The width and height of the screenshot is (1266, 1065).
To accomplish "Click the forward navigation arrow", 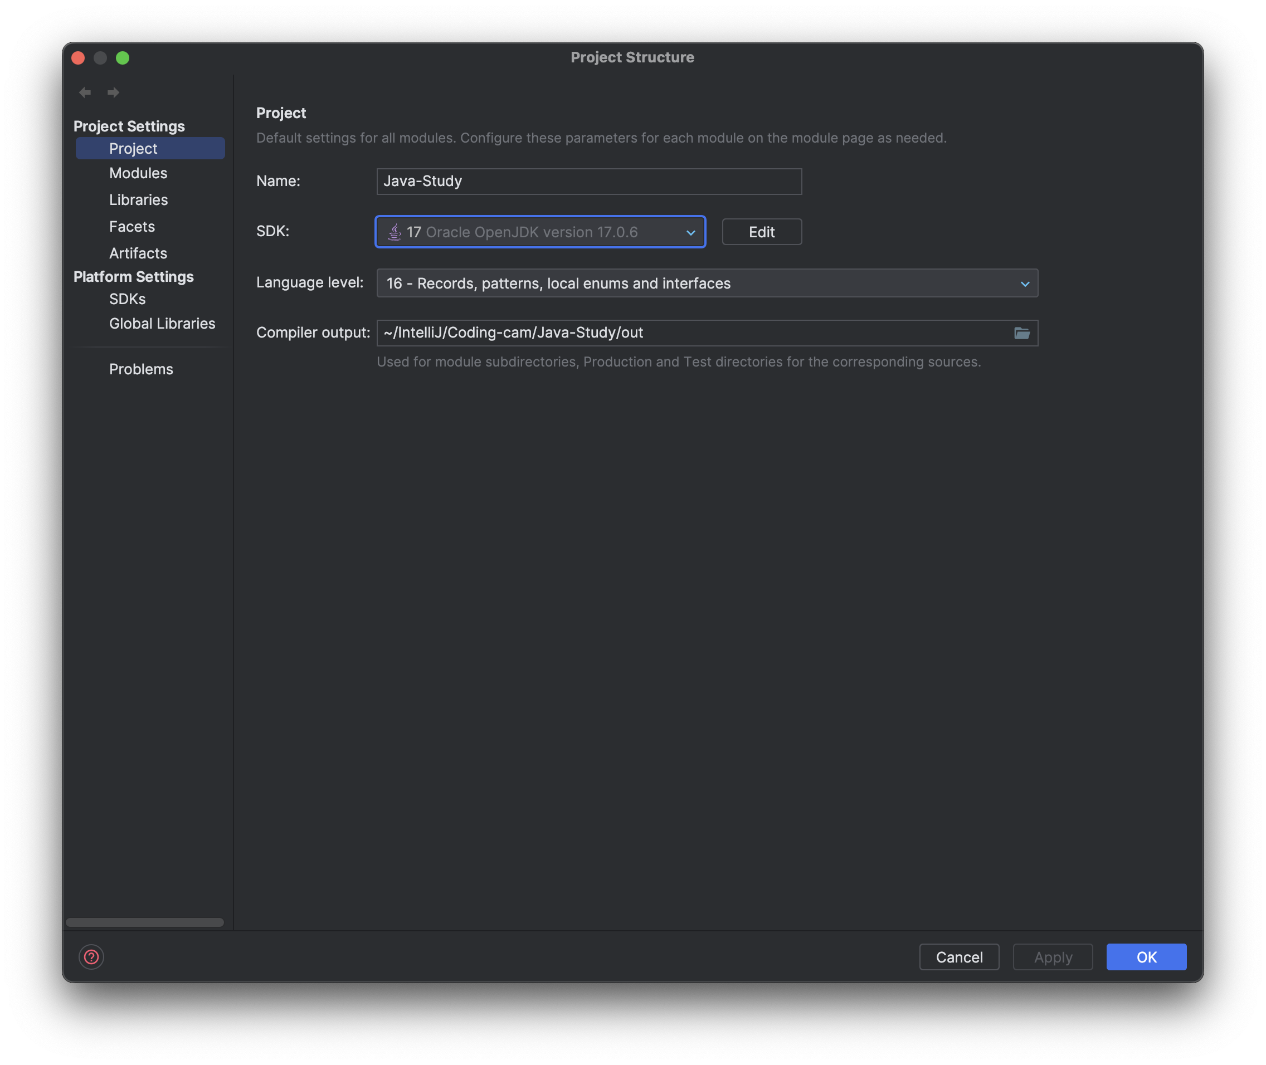I will (x=113, y=92).
